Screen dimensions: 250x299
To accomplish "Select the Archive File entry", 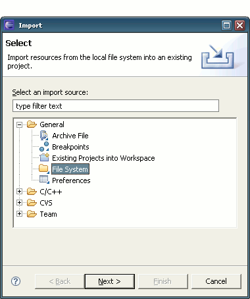I will (70, 136).
